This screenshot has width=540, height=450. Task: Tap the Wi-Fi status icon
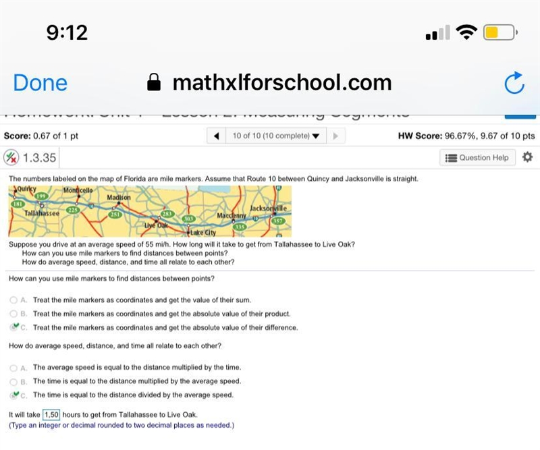pyautogui.click(x=466, y=32)
